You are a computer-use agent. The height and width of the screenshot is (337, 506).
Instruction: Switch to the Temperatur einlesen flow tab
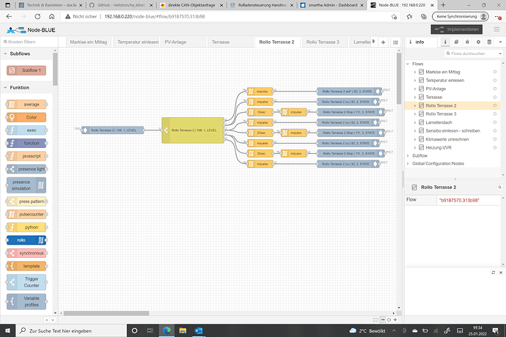(137, 42)
